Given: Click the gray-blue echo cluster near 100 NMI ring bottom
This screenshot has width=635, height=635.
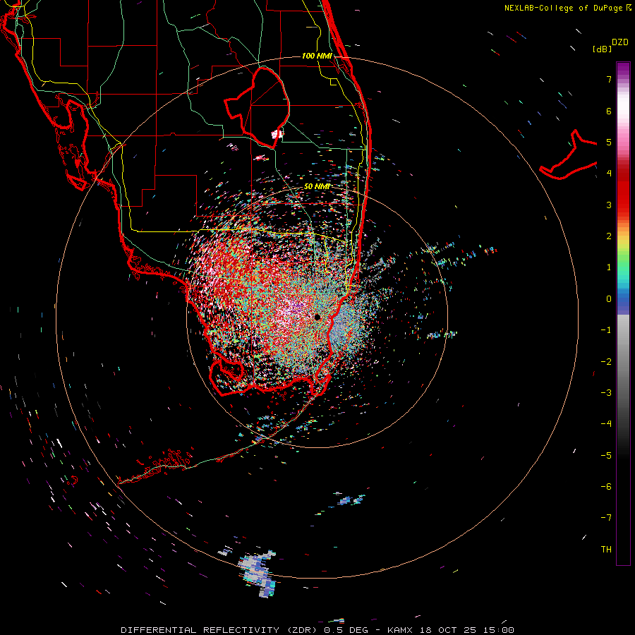Looking at the screenshot, I should tap(258, 573).
